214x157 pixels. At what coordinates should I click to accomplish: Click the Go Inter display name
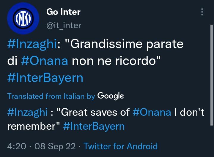63,12
